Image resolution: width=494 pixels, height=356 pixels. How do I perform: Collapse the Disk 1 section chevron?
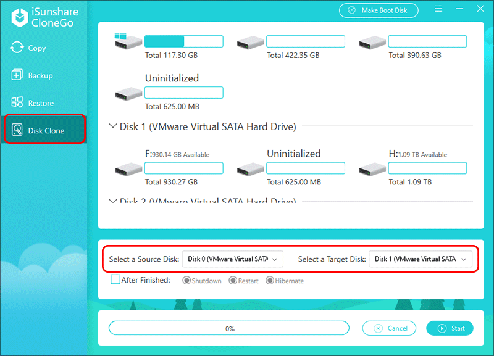113,126
